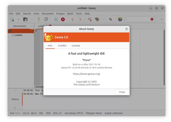Click the sidebar tab scroll right arrow

[x=32, y=26]
